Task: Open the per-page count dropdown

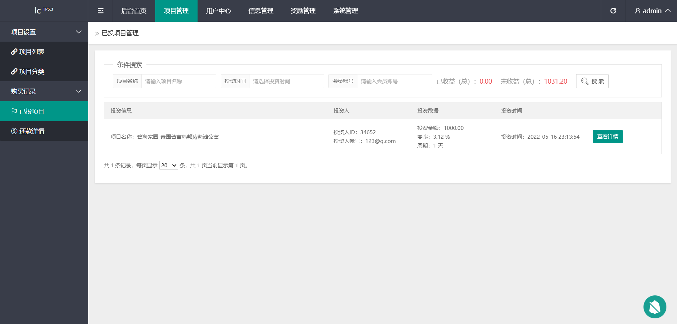Action: 168,165
